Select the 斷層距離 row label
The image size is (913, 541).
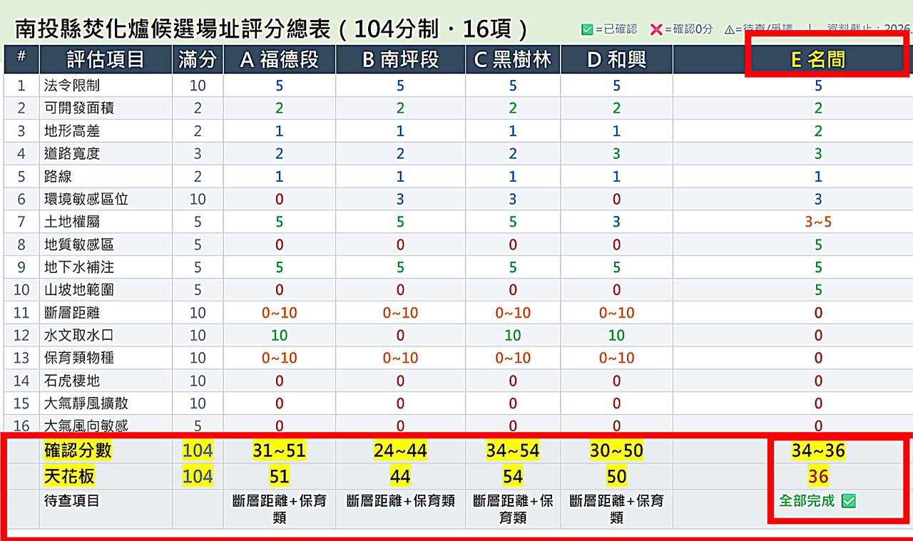coord(72,313)
